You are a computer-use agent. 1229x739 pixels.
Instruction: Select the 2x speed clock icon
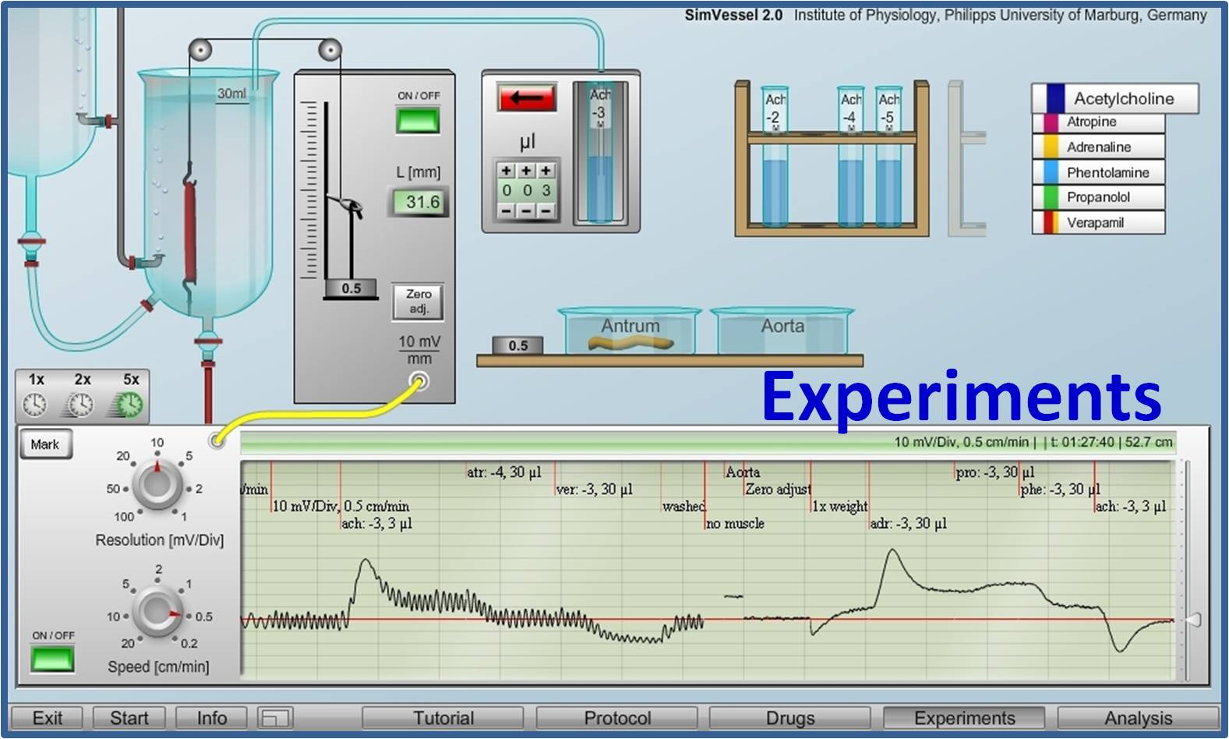click(x=80, y=404)
